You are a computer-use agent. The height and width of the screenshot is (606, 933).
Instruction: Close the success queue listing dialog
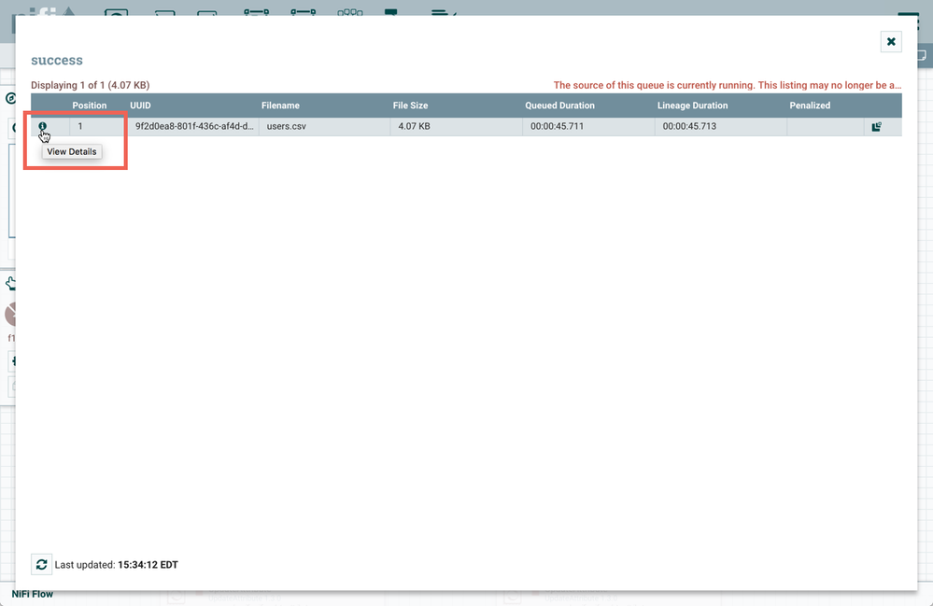(x=890, y=41)
